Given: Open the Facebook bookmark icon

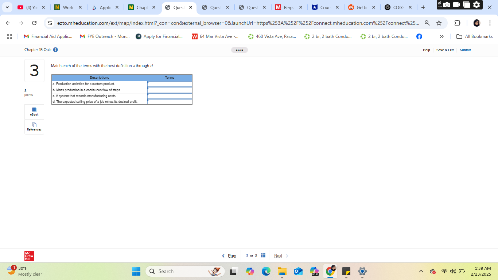Looking at the screenshot, I should pyautogui.click(x=419, y=36).
